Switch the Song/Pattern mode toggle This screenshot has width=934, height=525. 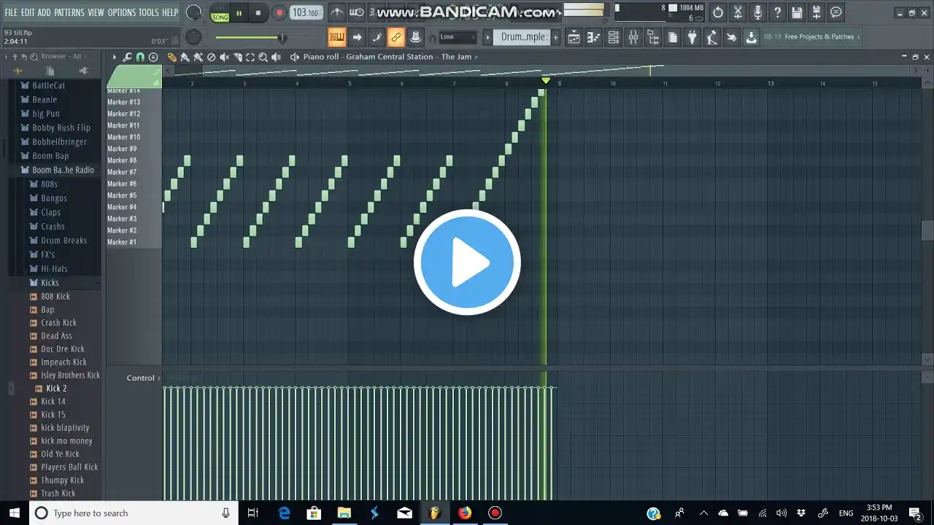pyautogui.click(x=220, y=13)
